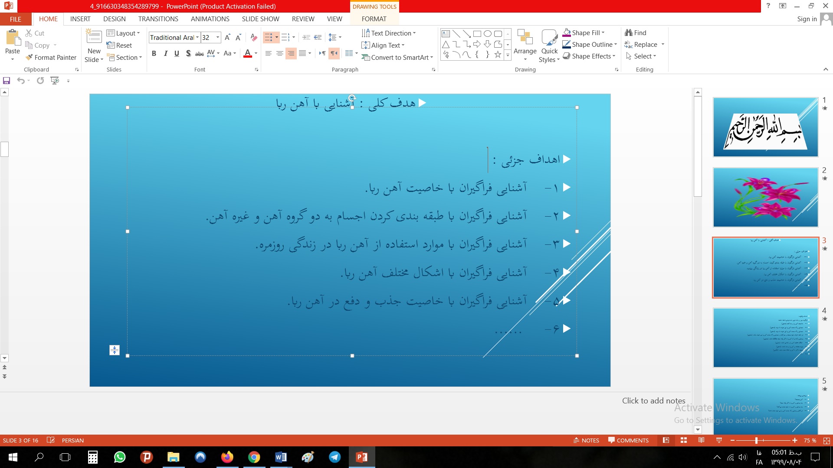Click Convert to SmartArt button

click(397, 57)
